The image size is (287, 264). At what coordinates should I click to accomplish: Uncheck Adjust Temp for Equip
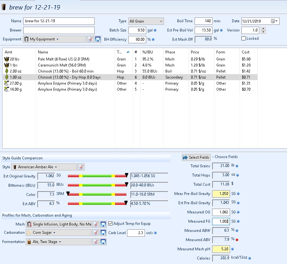click(110, 223)
